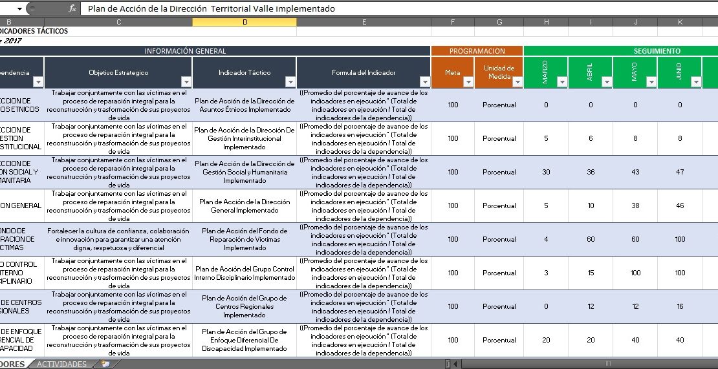The width and height of the screenshot is (718, 369).
Task: Select column F header
Action: click(452, 22)
